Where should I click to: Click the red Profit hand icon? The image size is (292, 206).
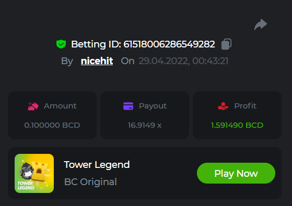[223, 106]
